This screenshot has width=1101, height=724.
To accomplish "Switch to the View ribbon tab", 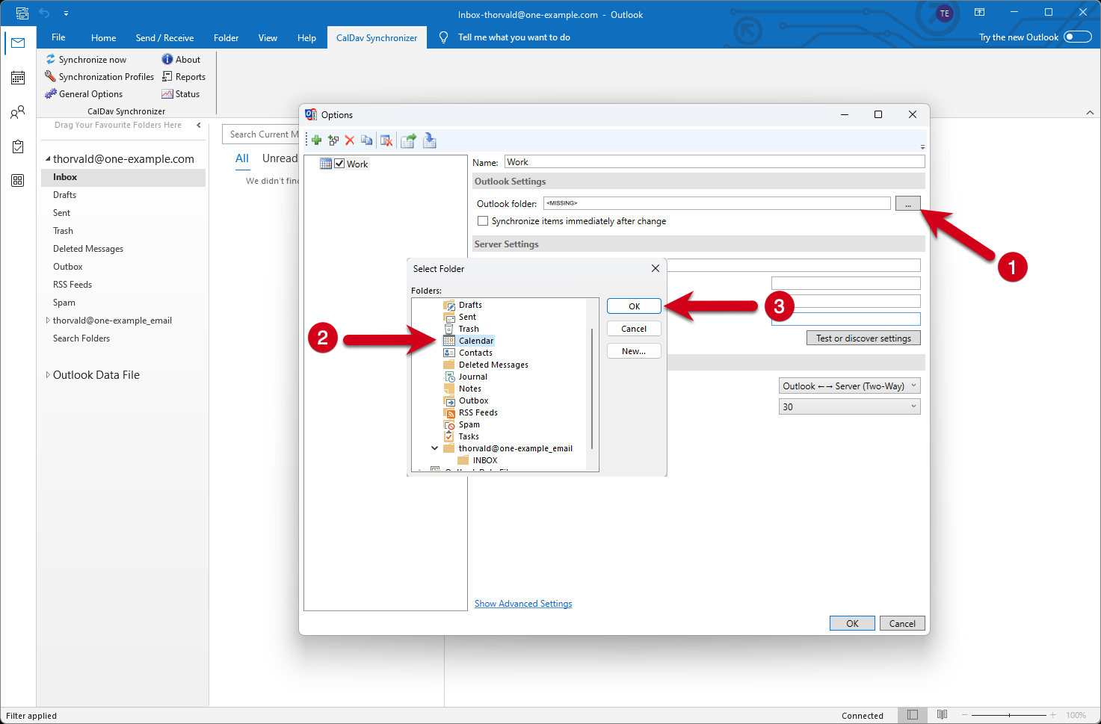I will 268,38.
